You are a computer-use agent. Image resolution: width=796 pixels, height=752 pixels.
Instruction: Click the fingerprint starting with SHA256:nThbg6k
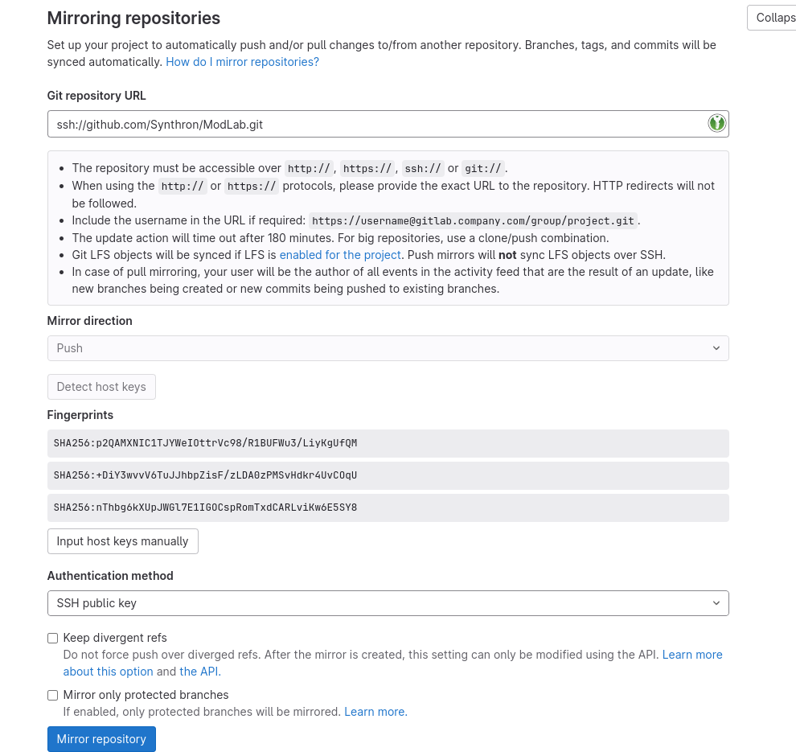(x=206, y=507)
